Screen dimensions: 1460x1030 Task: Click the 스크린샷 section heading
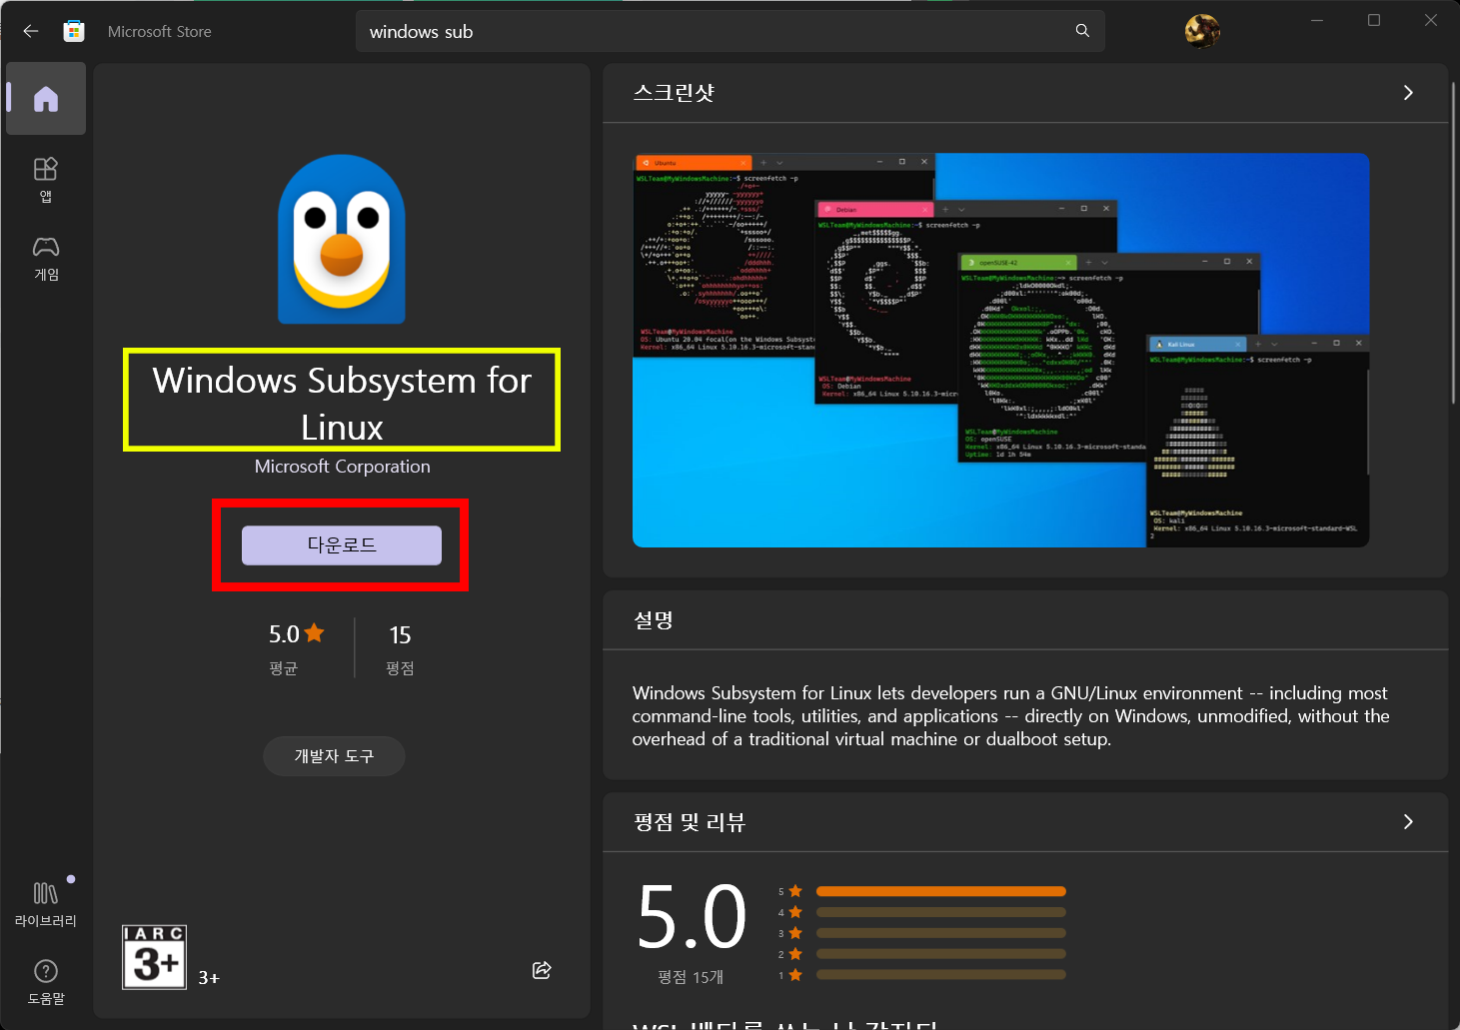click(x=675, y=93)
